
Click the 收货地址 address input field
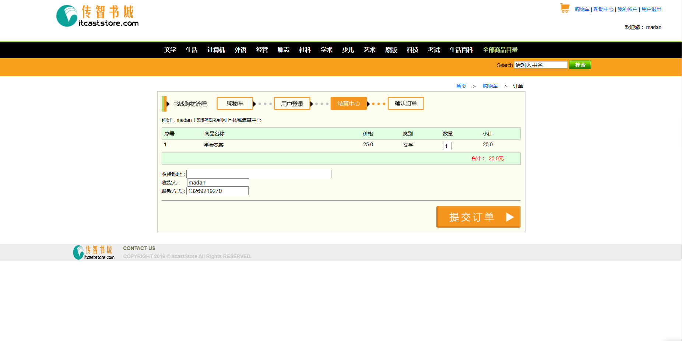pyautogui.click(x=259, y=174)
